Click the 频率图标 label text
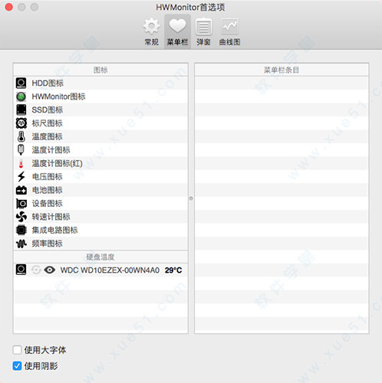The height and width of the screenshot is (383, 382). click(x=47, y=244)
